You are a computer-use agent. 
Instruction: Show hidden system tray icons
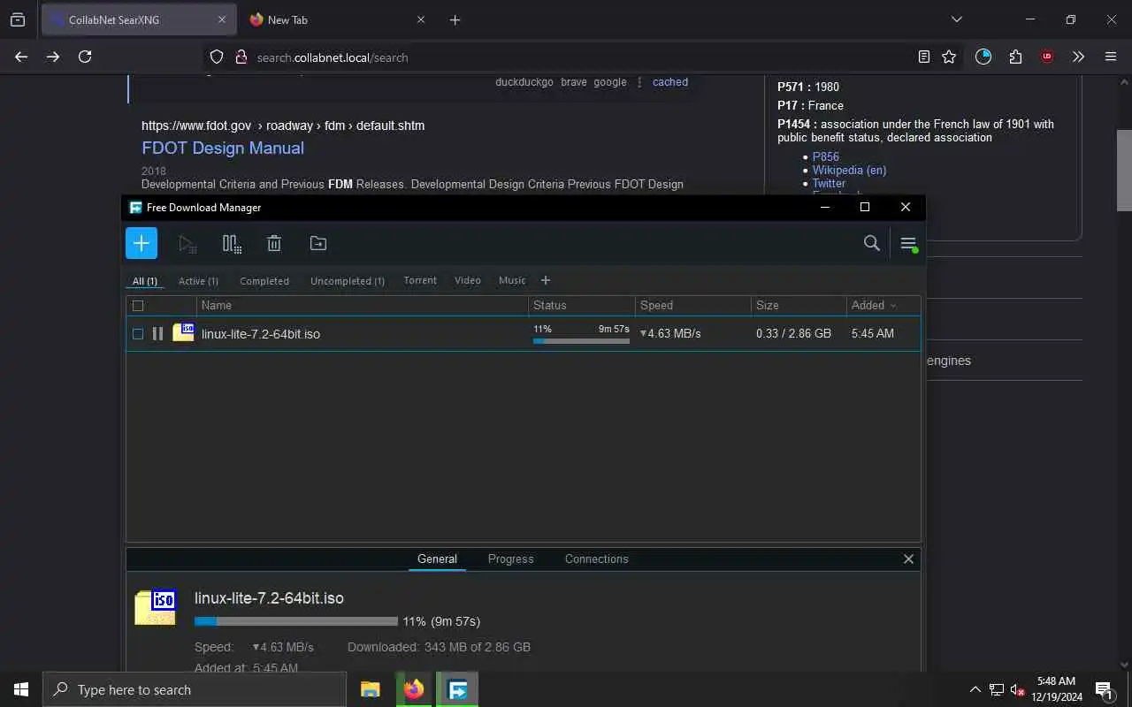coord(975,689)
